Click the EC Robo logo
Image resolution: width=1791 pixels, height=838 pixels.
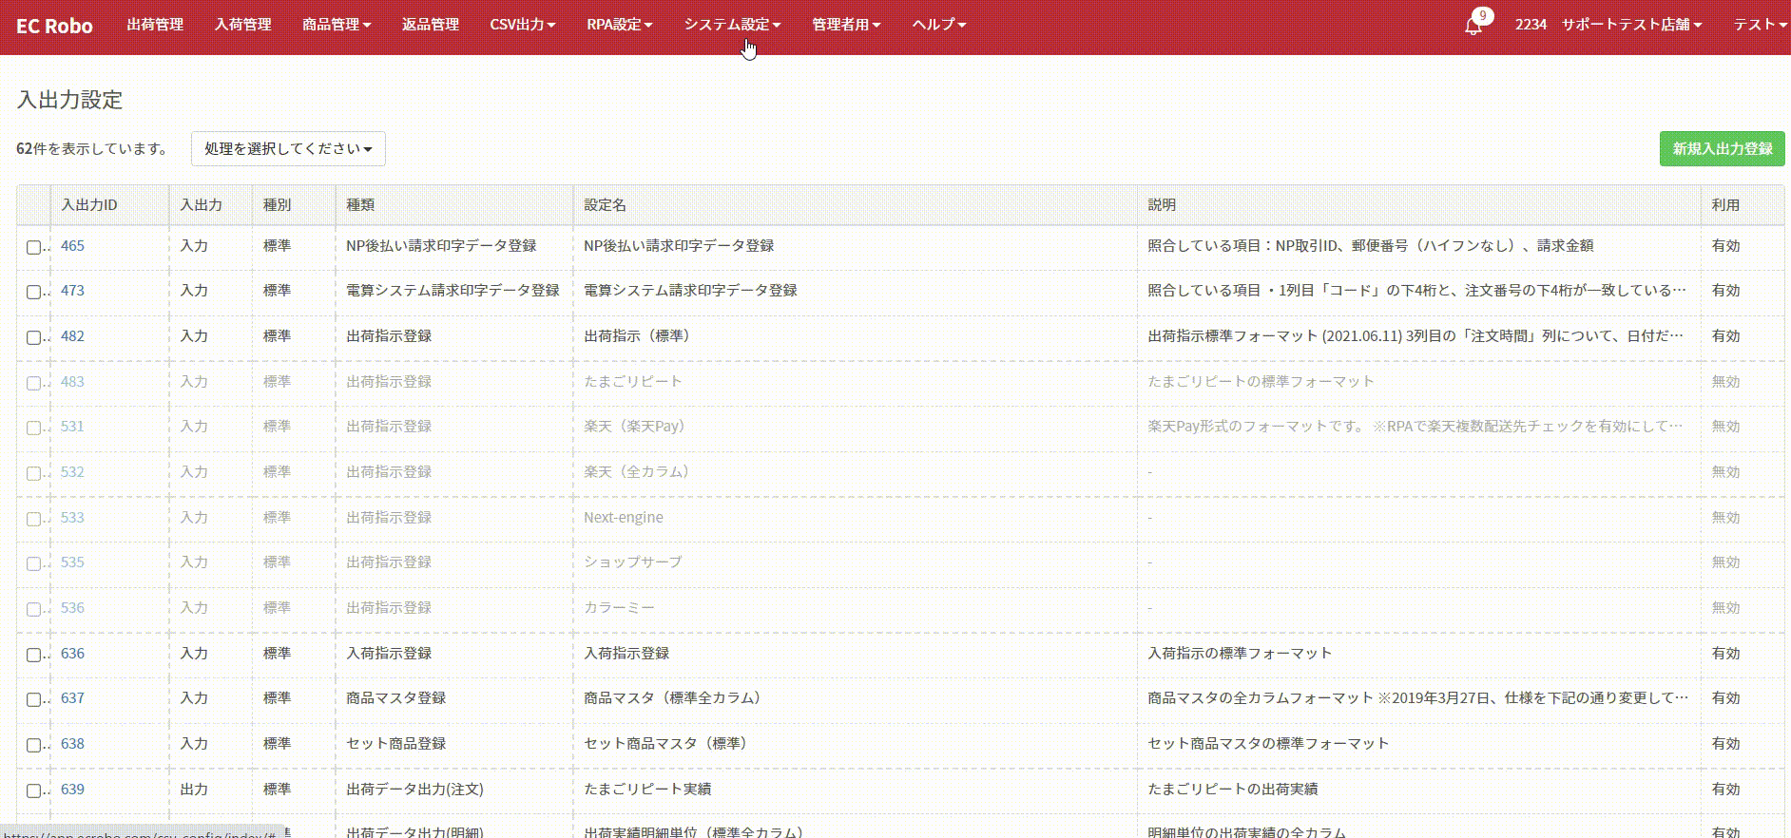tap(54, 26)
